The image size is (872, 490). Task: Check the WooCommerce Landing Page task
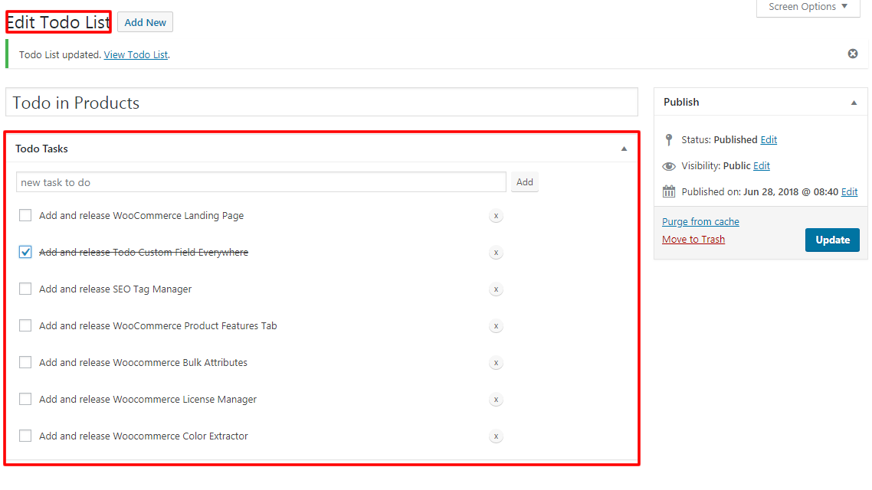pos(25,215)
